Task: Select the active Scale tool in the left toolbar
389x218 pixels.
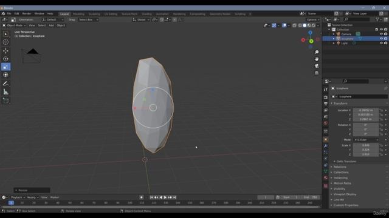Action: pyautogui.click(x=5, y=67)
